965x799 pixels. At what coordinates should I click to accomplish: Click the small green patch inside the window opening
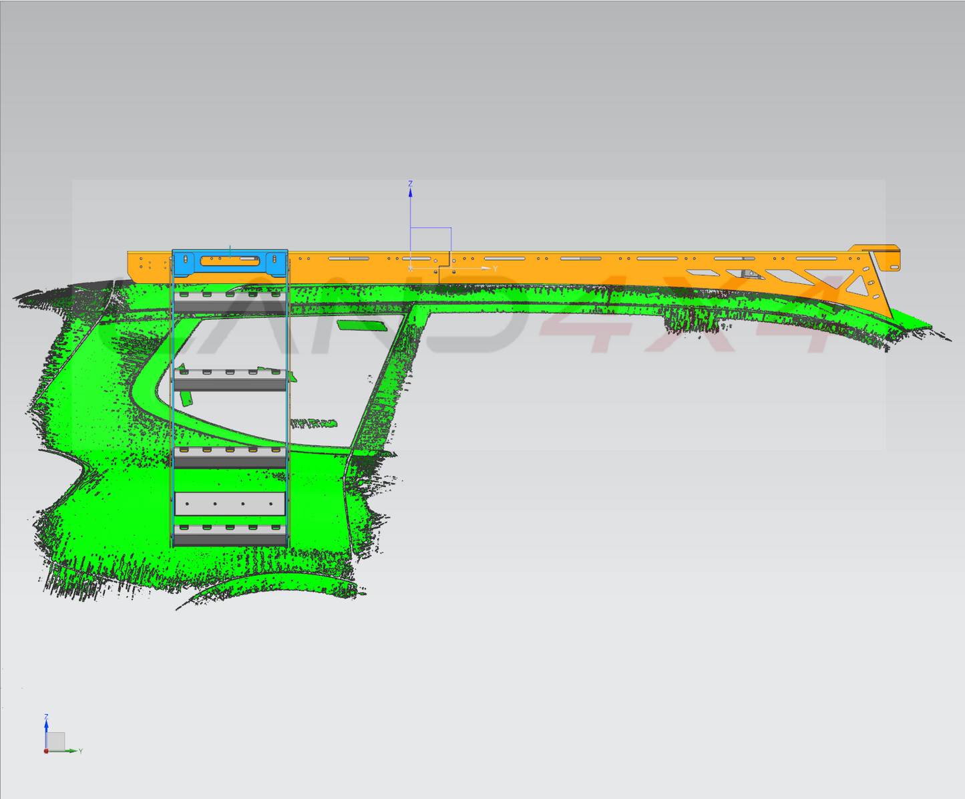[x=361, y=325]
